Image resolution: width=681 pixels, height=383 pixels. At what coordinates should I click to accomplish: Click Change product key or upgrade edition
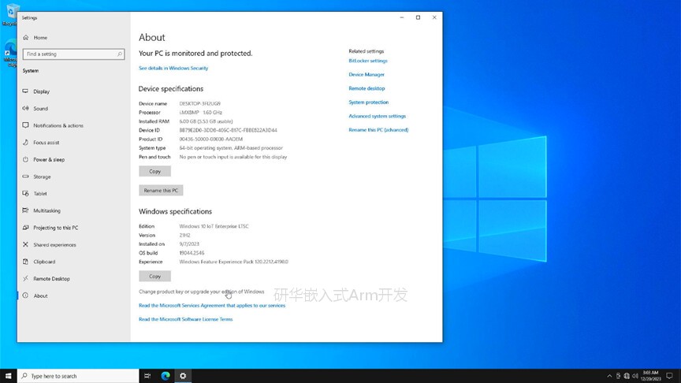click(x=201, y=292)
